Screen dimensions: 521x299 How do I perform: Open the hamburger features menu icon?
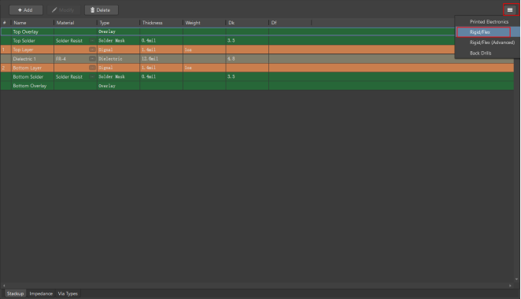(x=510, y=10)
